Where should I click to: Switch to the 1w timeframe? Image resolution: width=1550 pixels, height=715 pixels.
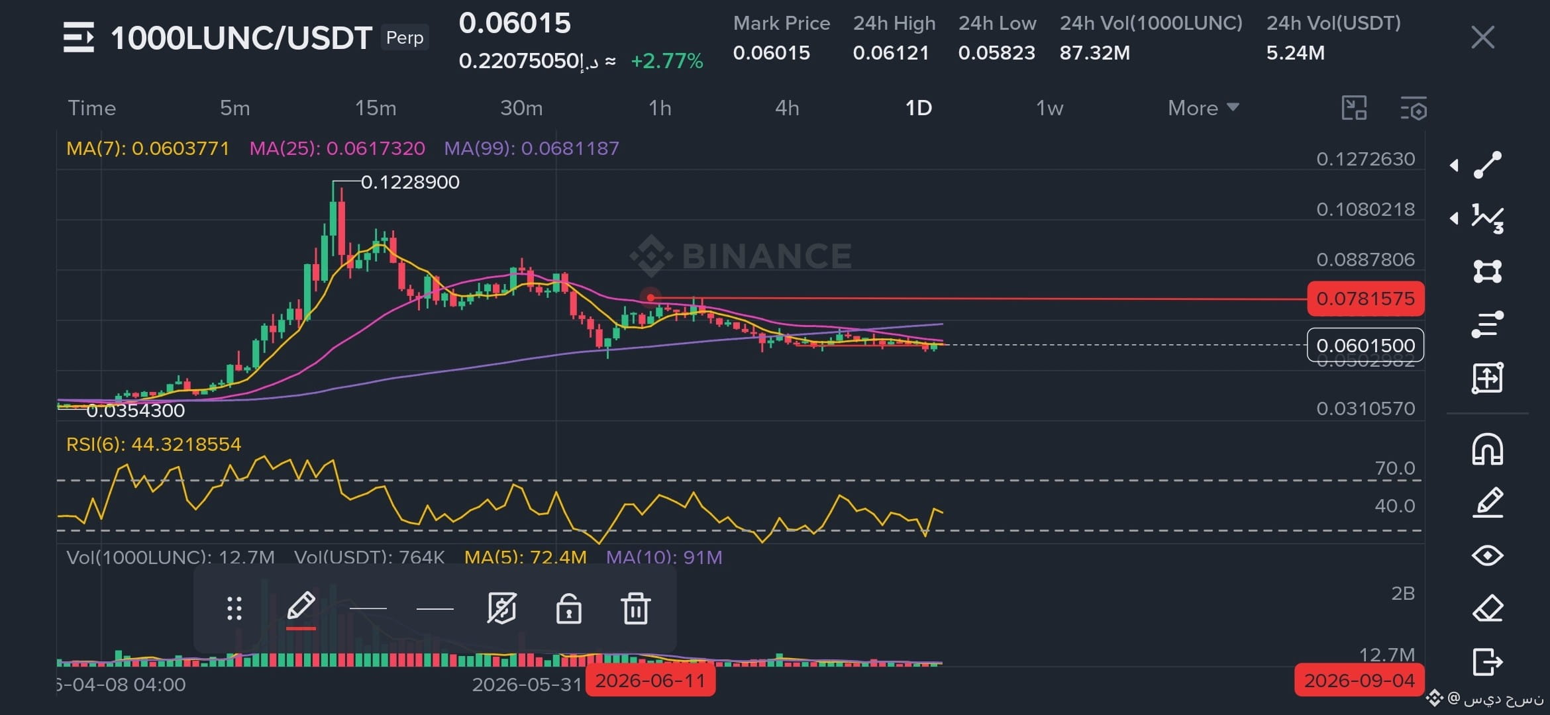tap(1049, 108)
